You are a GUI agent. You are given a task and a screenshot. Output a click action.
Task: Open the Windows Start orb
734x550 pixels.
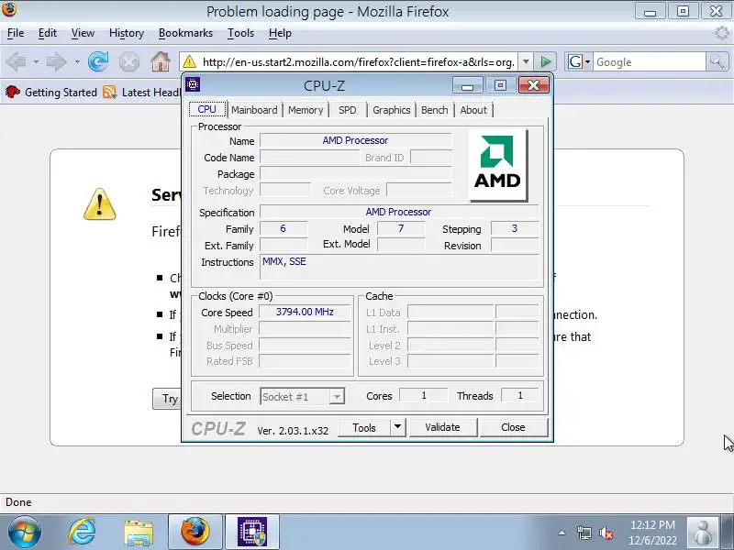[x=24, y=533]
